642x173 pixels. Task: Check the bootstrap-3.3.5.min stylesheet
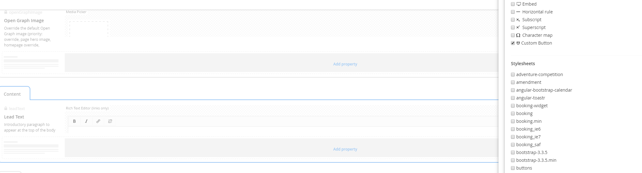tap(513, 160)
